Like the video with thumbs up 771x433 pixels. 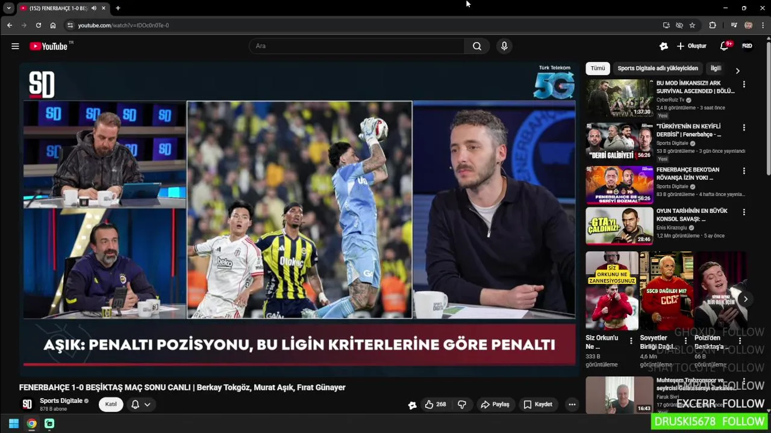(435, 405)
